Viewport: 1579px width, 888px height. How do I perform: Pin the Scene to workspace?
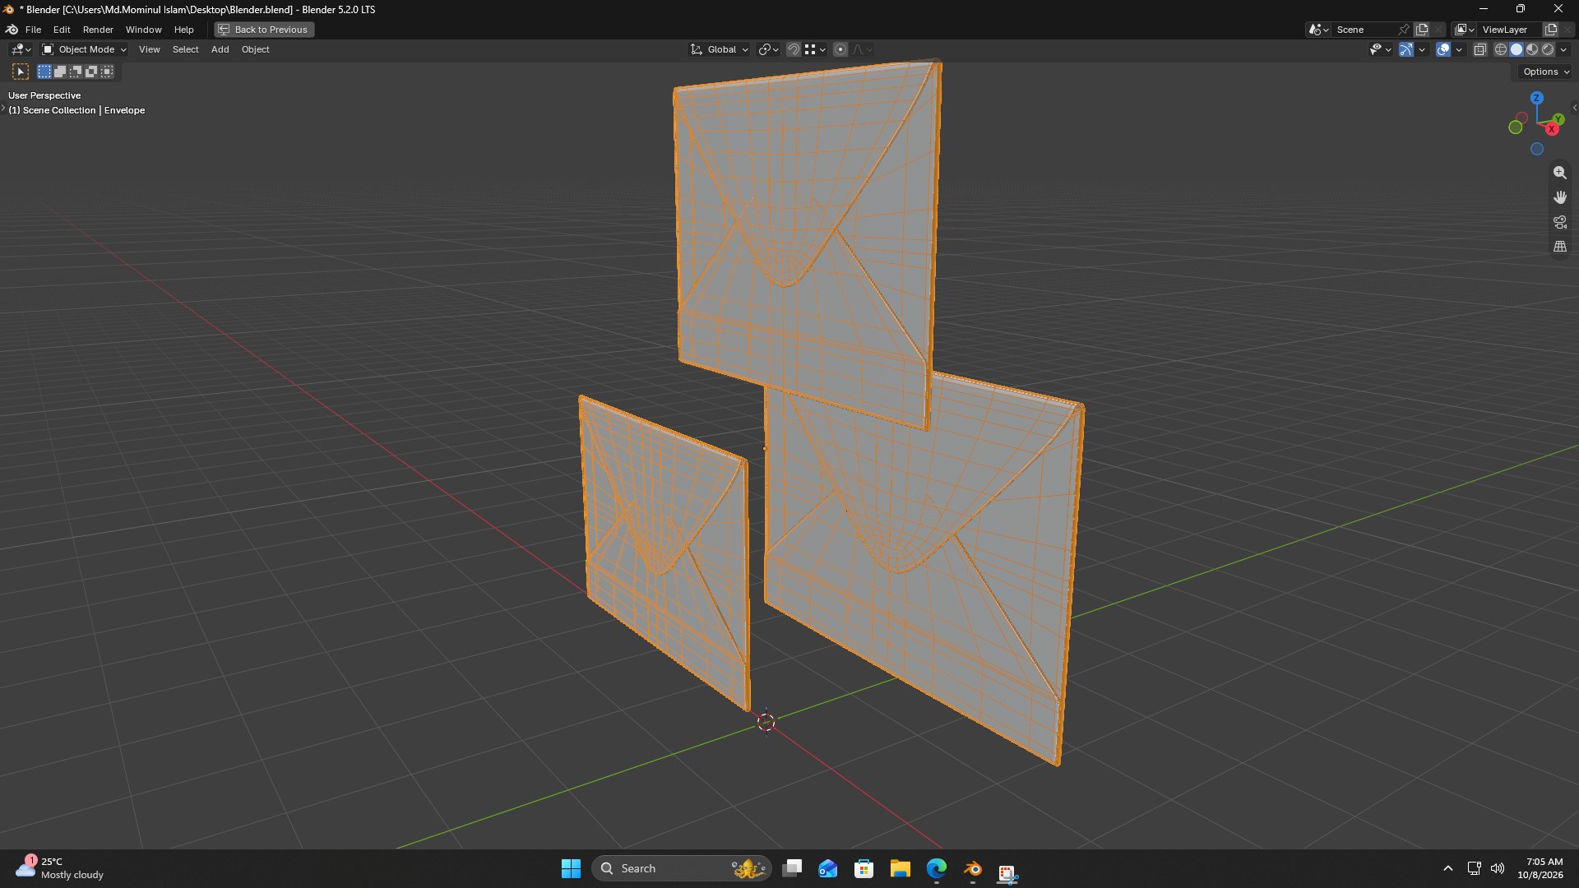tap(1404, 30)
